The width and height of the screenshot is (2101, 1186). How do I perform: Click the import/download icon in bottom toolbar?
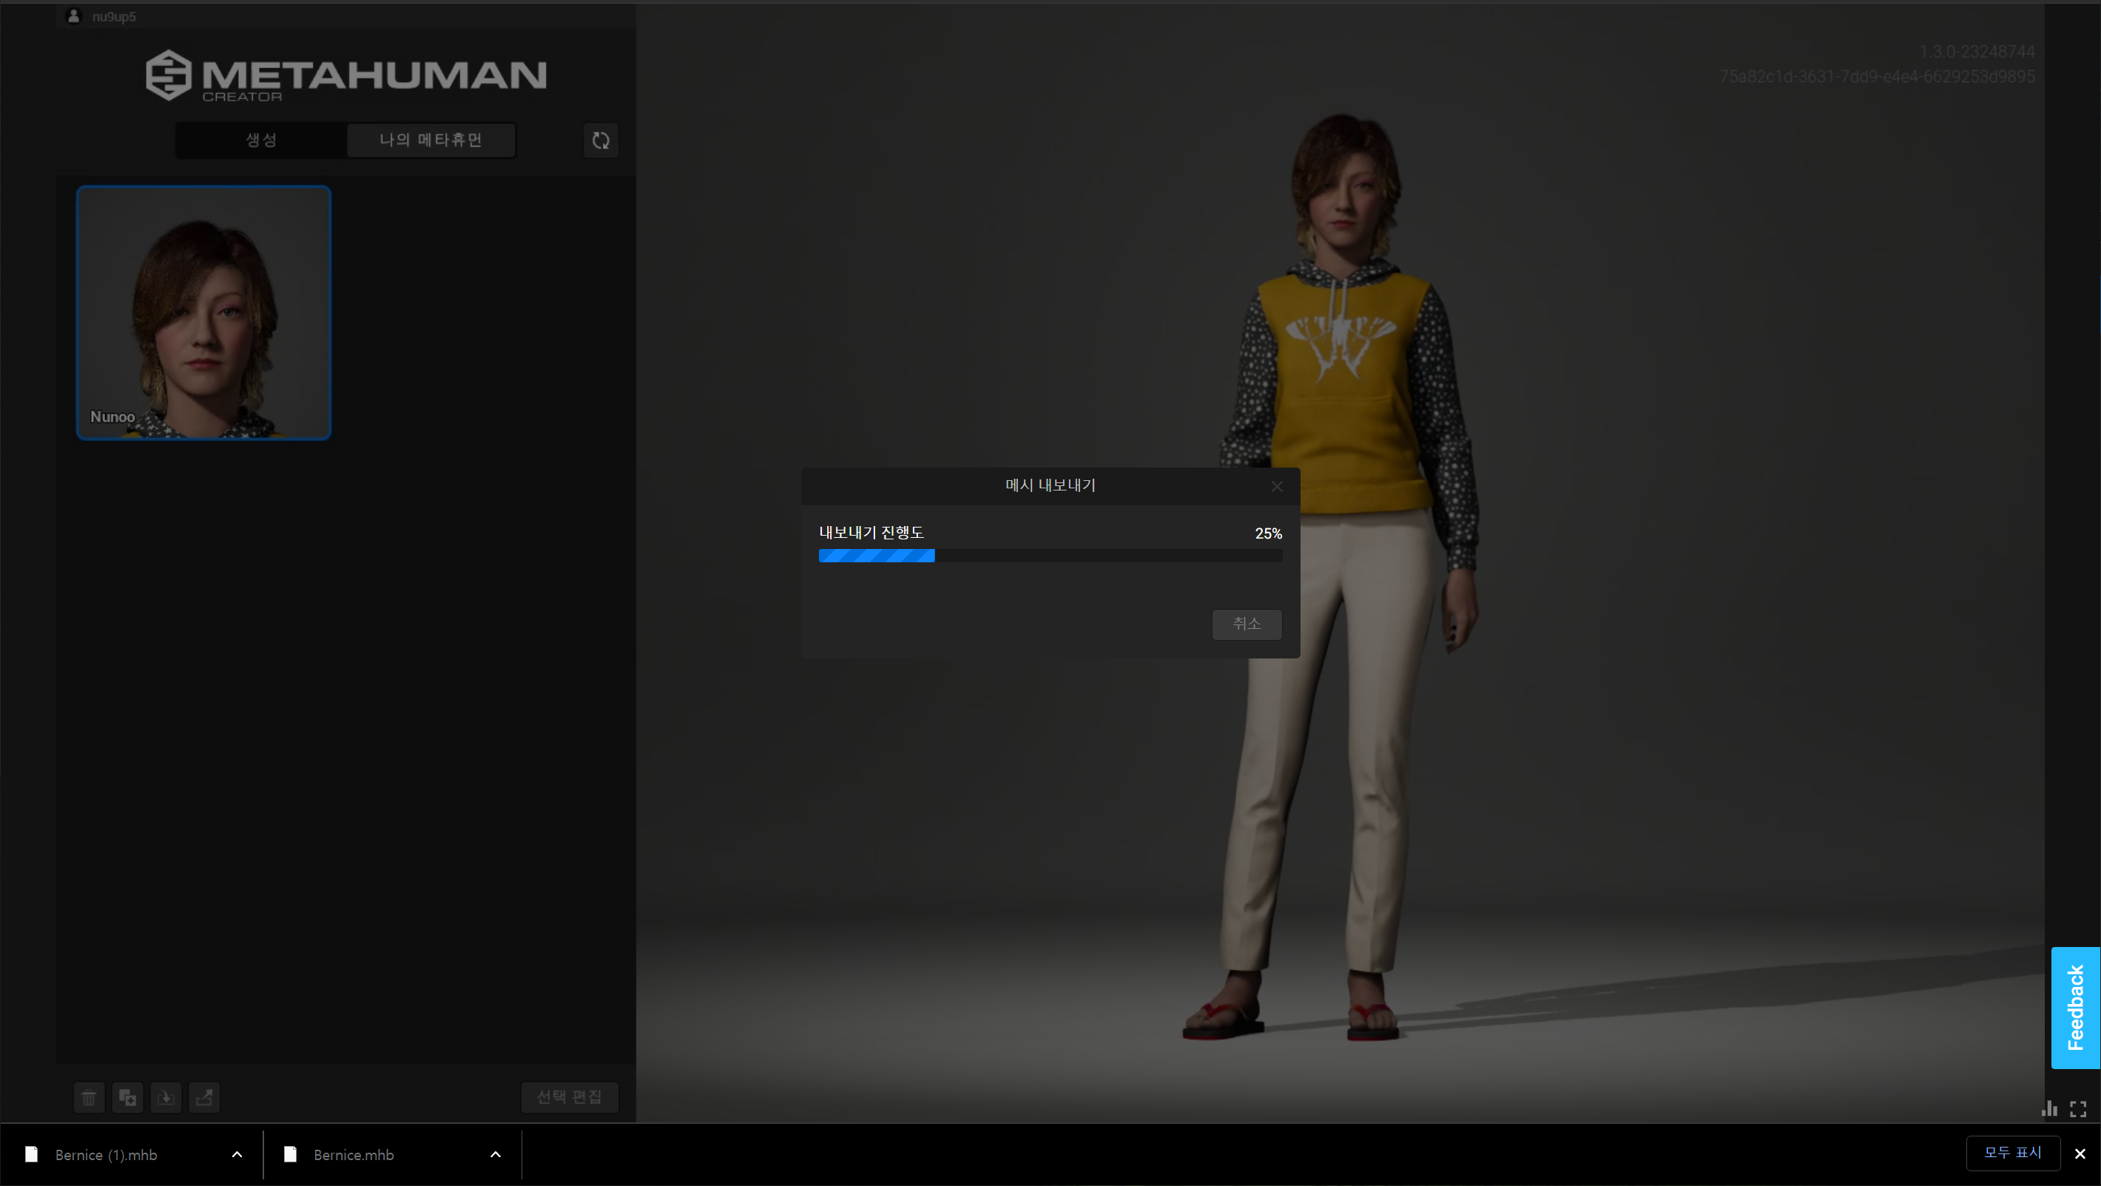166,1097
